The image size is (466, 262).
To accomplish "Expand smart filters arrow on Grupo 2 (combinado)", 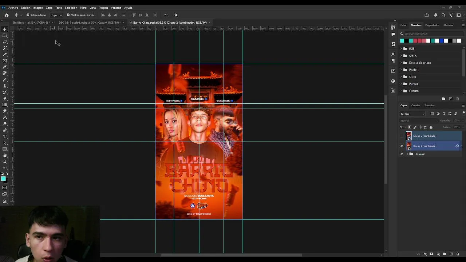I will tap(461, 146).
